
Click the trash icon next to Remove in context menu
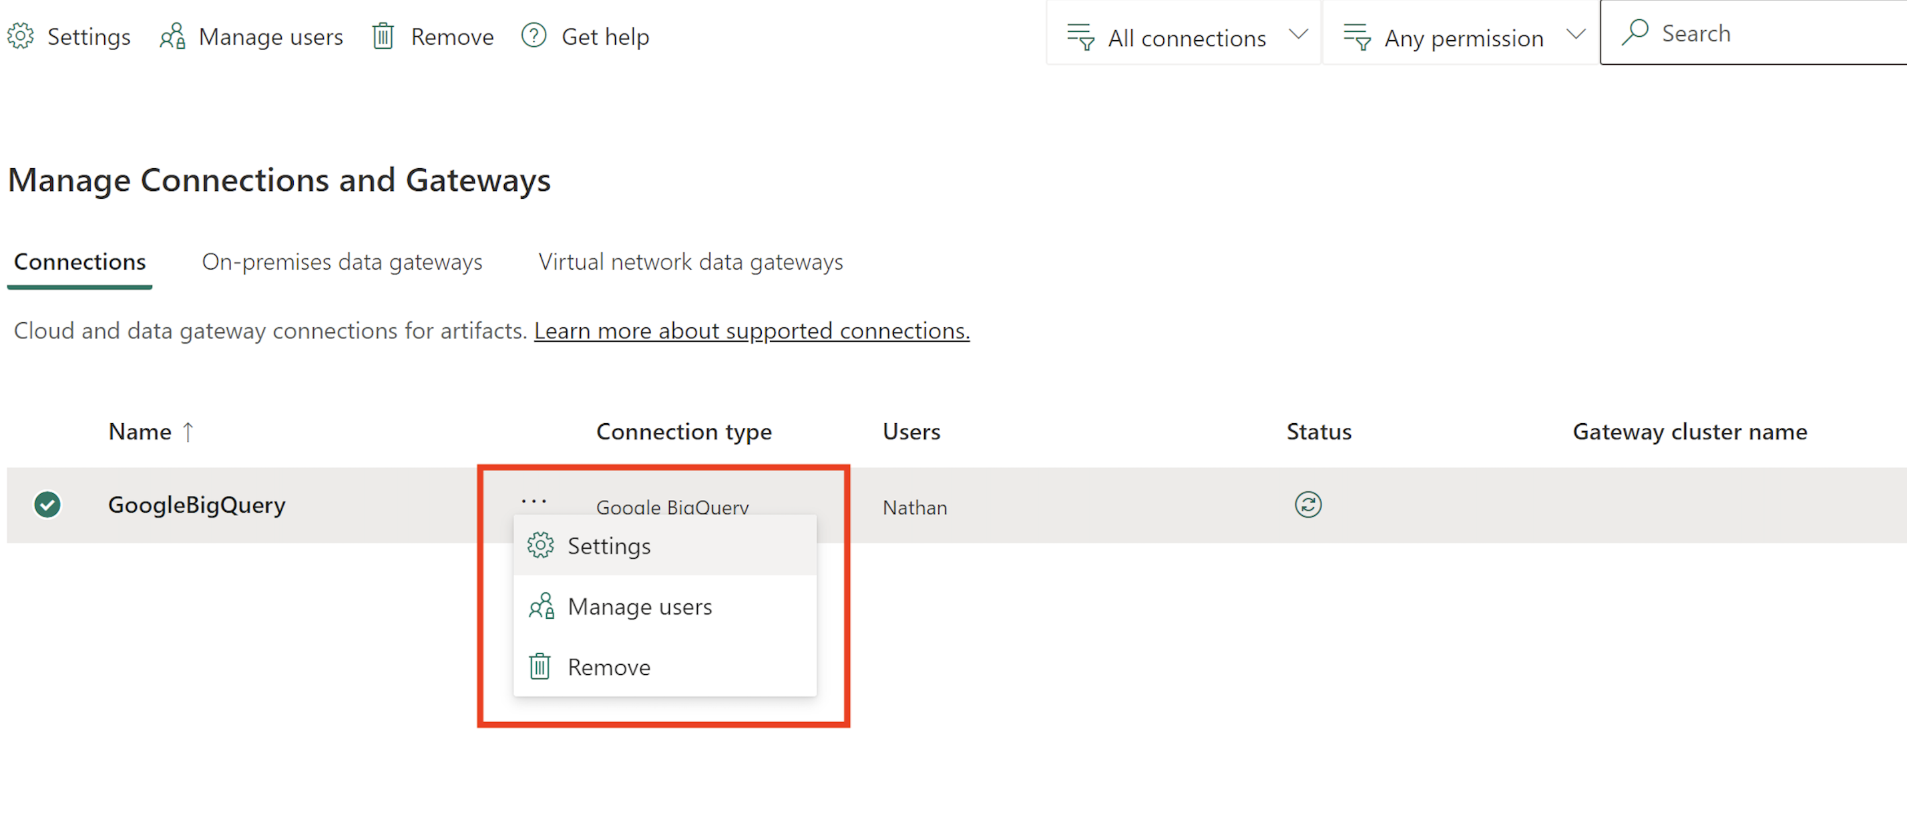pos(541,666)
